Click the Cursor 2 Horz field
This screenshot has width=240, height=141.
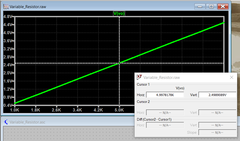pos(165,113)
